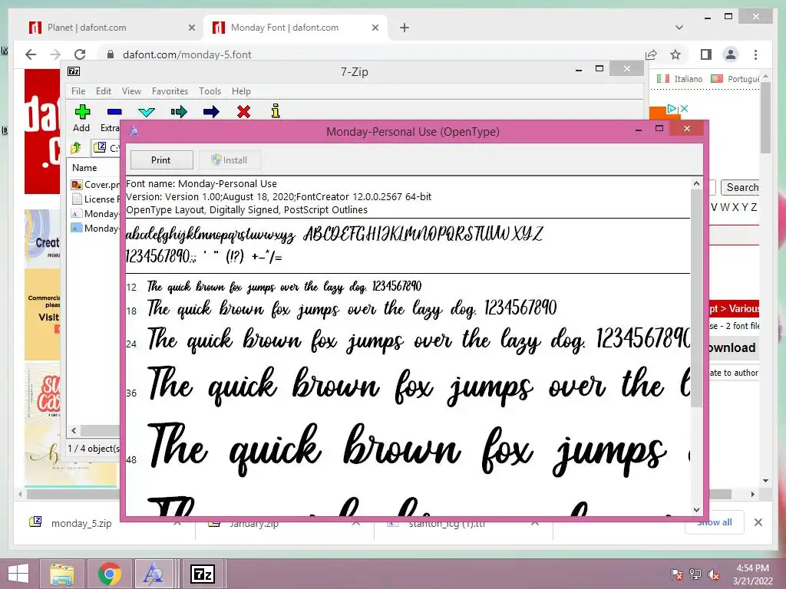Click page horizontal scrollbar right arrow
The width and height of the screenshot is (786, 589).
tap(752, 494)
